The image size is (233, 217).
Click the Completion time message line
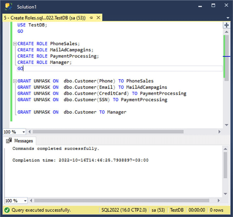(80, 160)
